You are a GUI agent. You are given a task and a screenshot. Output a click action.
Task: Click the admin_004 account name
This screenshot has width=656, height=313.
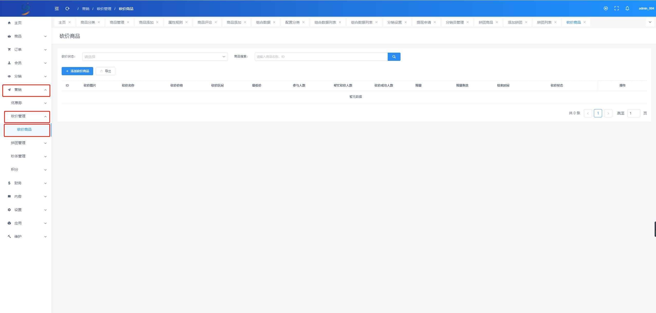point(646,8)
